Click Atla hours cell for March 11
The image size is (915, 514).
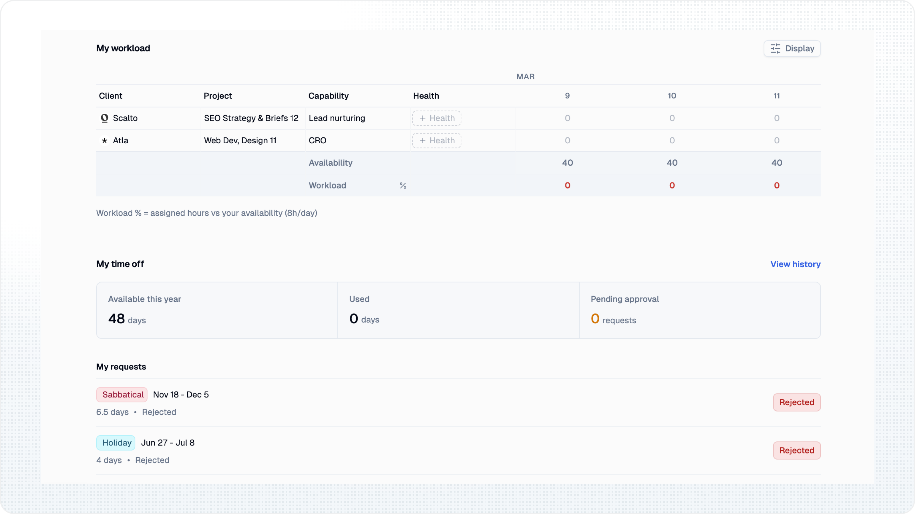pos(777,140)
